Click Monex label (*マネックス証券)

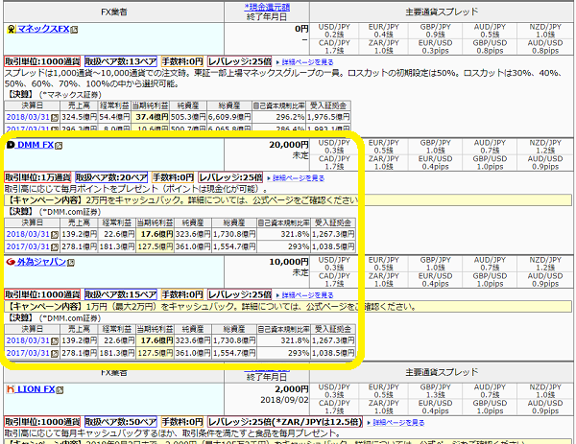70,95
